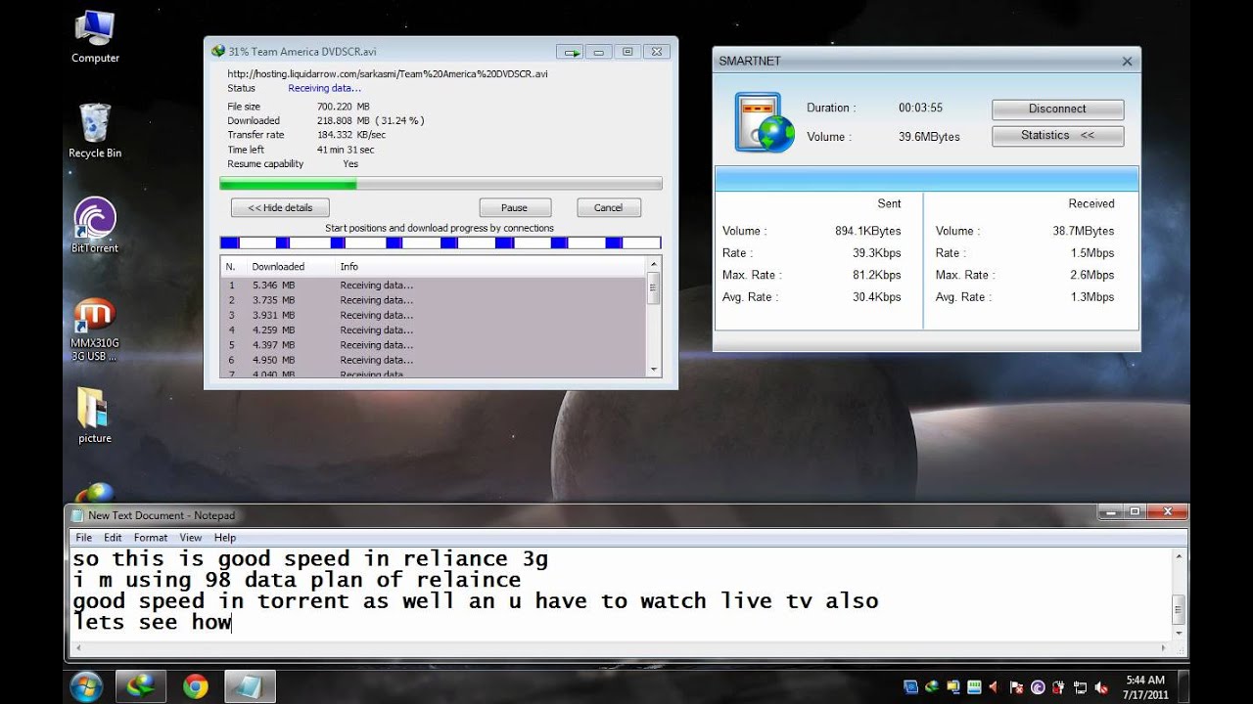Click the connections segment progress bar
The height and width of the screenshot is (704, 1253).
click(441, 242)
